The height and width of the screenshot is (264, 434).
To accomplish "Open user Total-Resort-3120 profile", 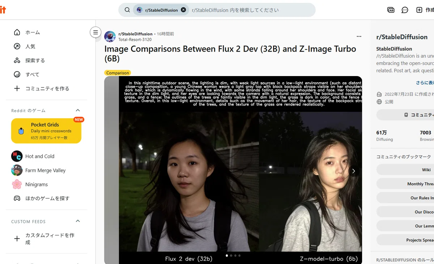I will (x=135, y=40).
